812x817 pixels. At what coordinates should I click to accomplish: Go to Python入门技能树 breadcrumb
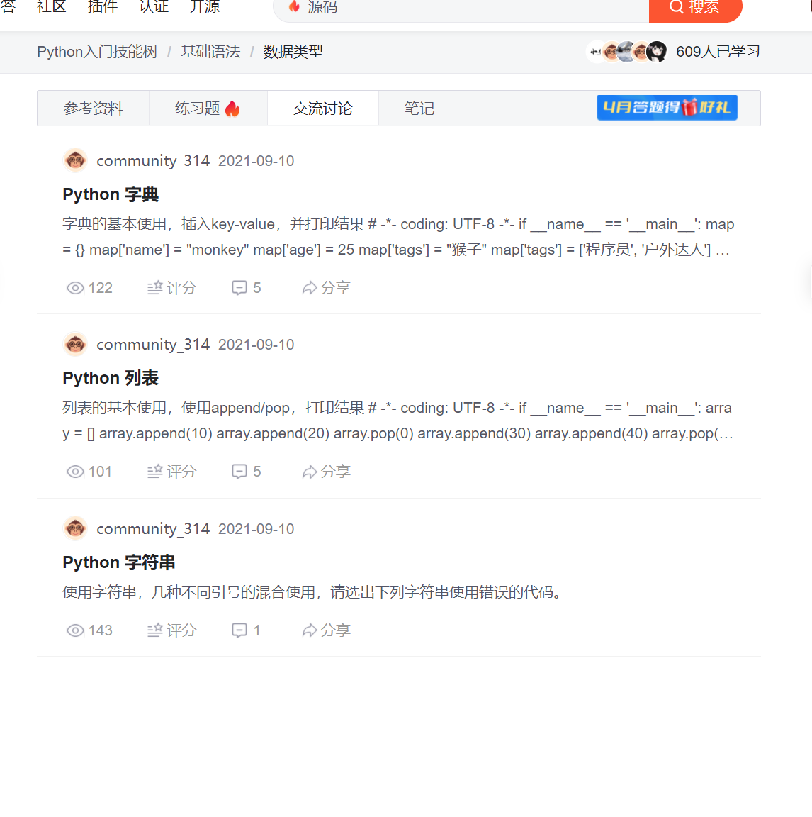[x=97, y=52]
